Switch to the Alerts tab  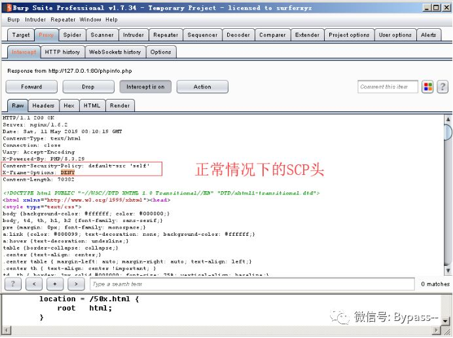(428, 35)
